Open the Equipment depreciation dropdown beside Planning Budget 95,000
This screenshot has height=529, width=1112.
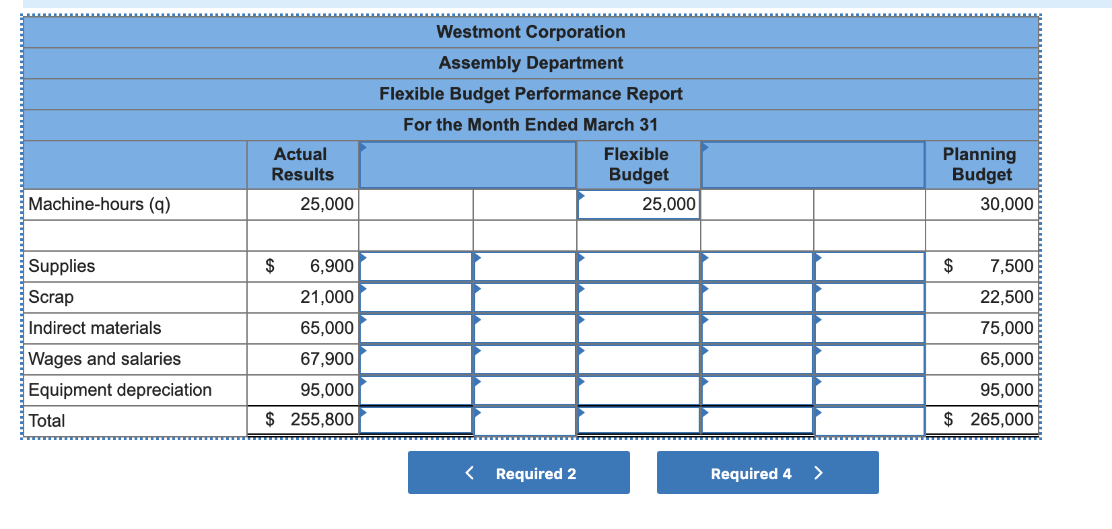(x=870, y=390)
